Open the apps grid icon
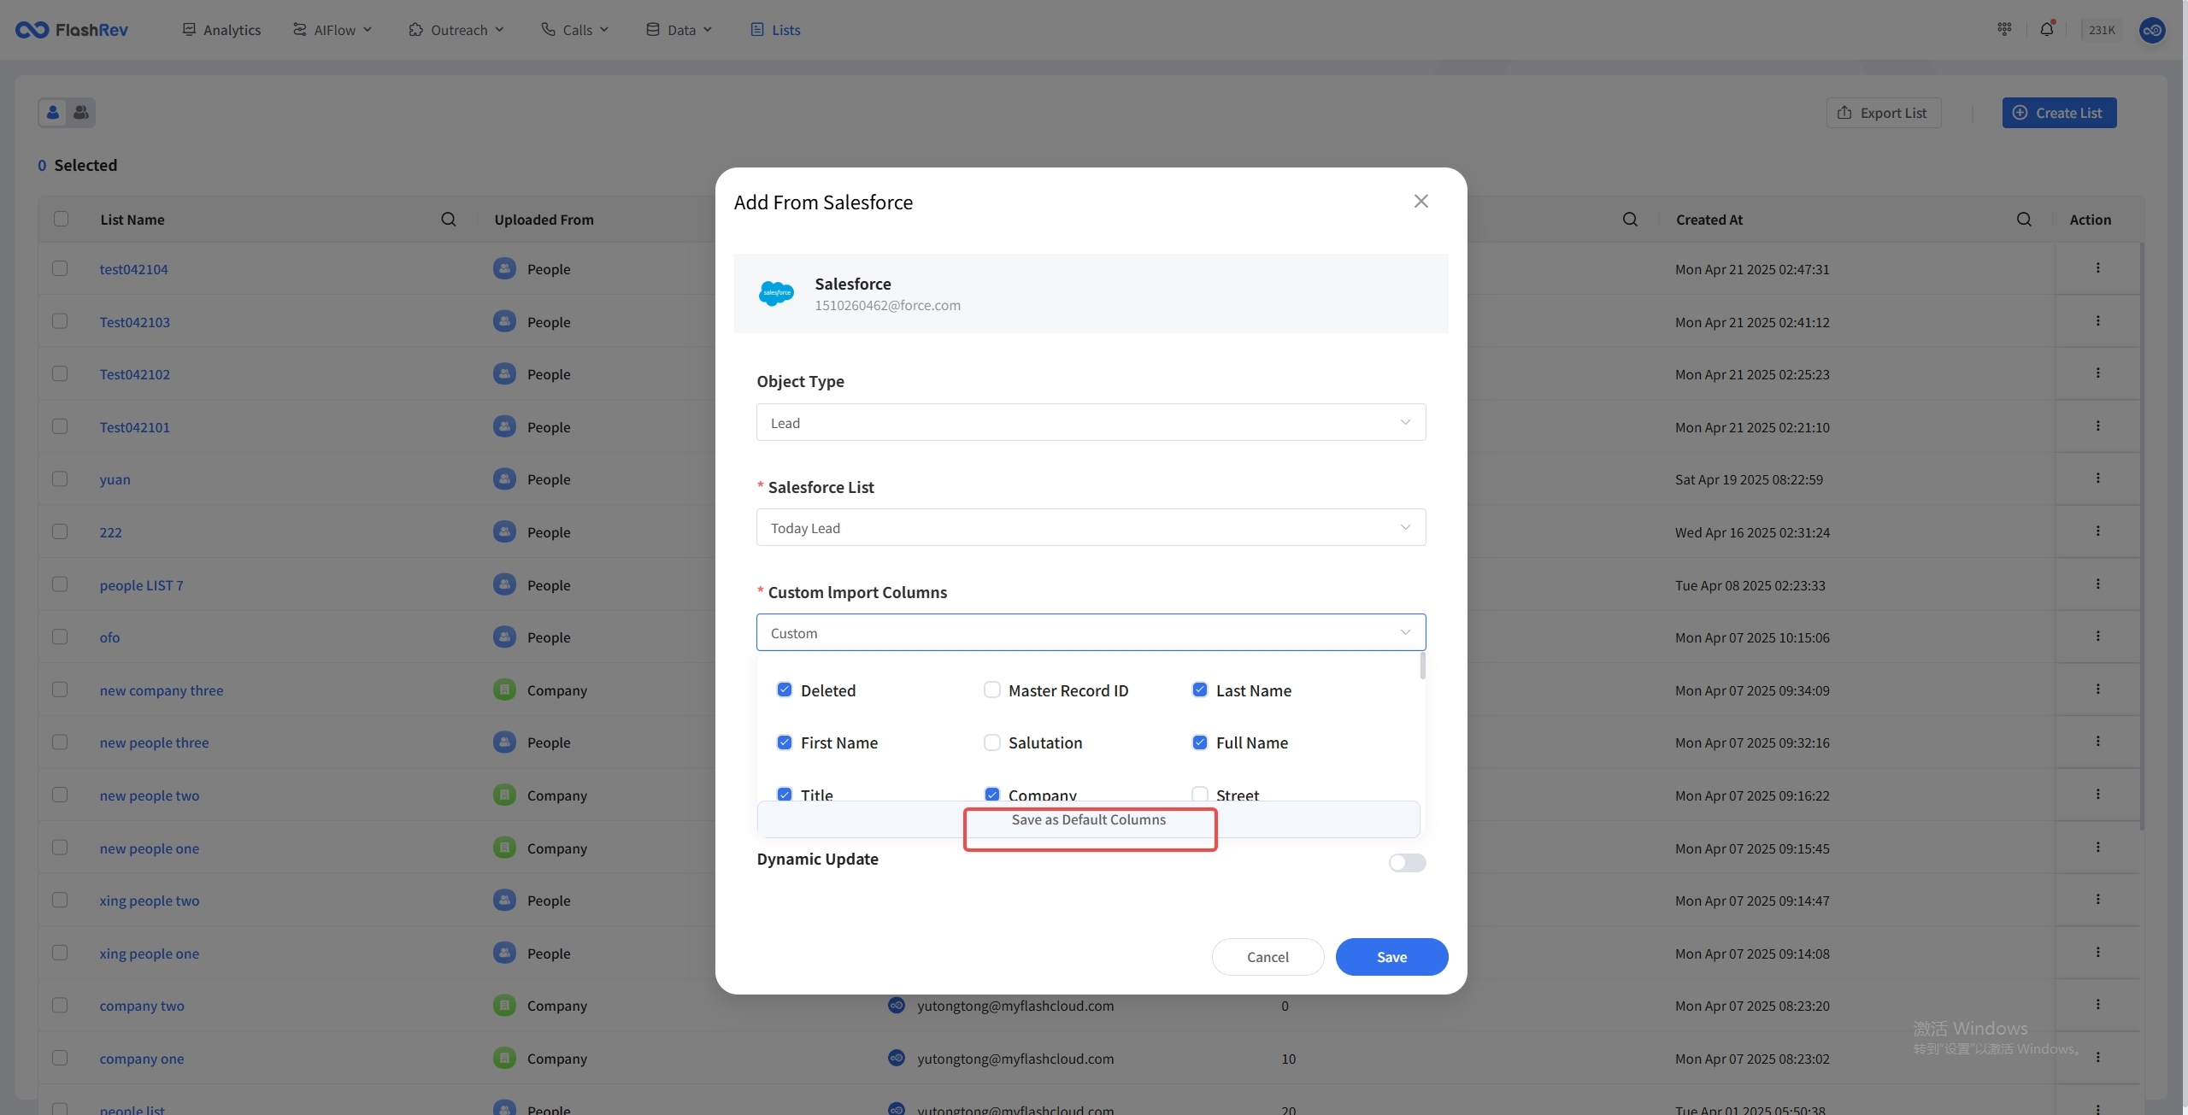The width and height of the screenshot is (2188, 1115). [2004, 29]
